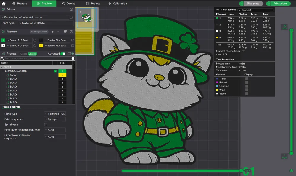Screen dimensions: 296x176
Task: Switch process scope to Global
Action: 23,54
